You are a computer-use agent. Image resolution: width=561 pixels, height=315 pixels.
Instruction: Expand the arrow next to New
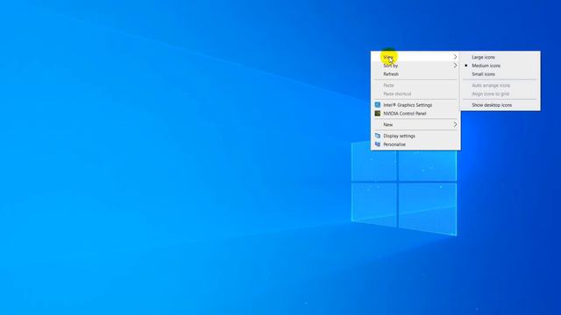pyautogui.click(x=455, y=124)
